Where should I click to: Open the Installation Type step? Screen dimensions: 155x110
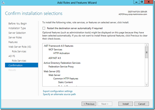17,28
